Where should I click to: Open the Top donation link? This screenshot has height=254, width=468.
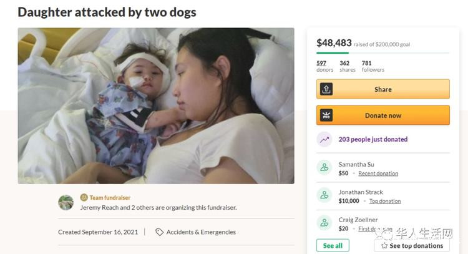click(385, 201)
